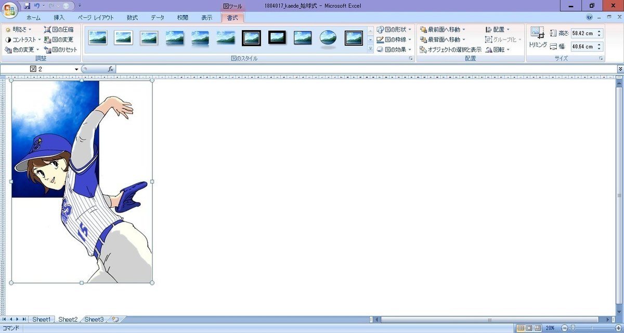Click Reset Picture (図のリセット)
This screenshot has height=333, width=624.
(60, 50)
